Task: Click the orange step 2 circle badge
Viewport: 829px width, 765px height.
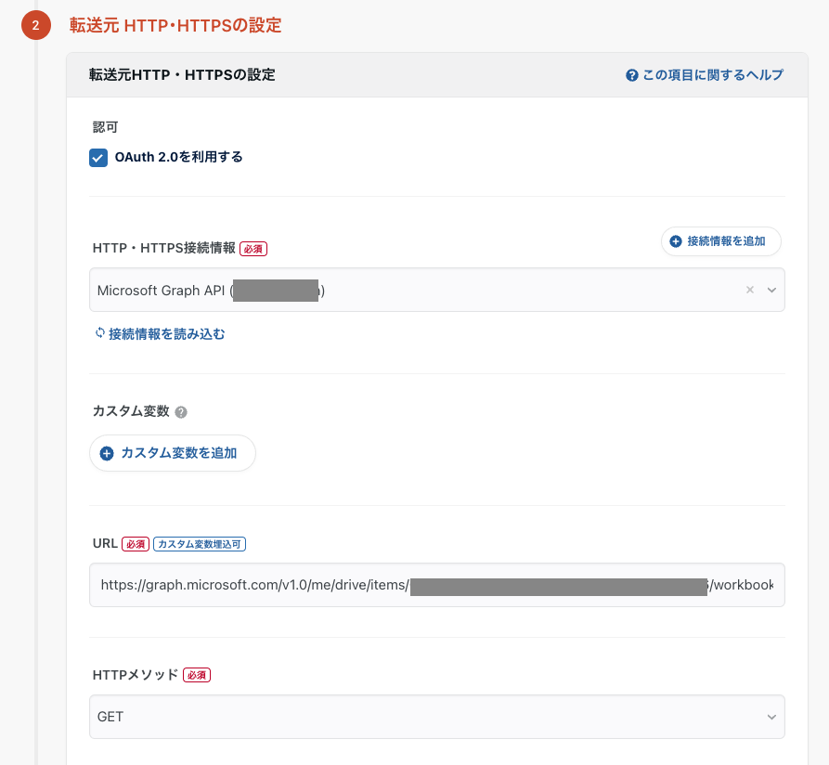Action: coord(35,25)
